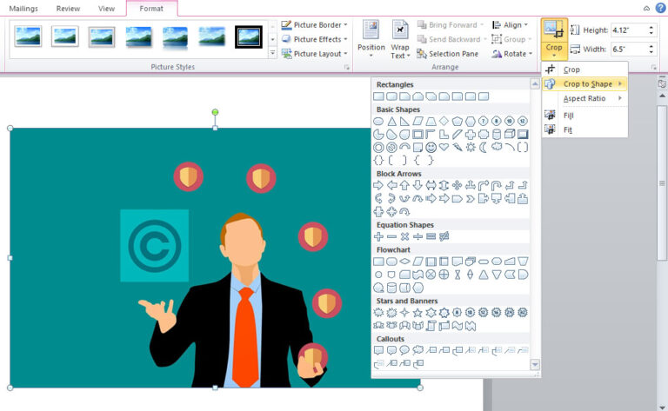Image resolution: width=668 pixels, height=411 pixels.
Task: Pick the Flowchart Summing Junction shape
Action: [x=431, y=275]
